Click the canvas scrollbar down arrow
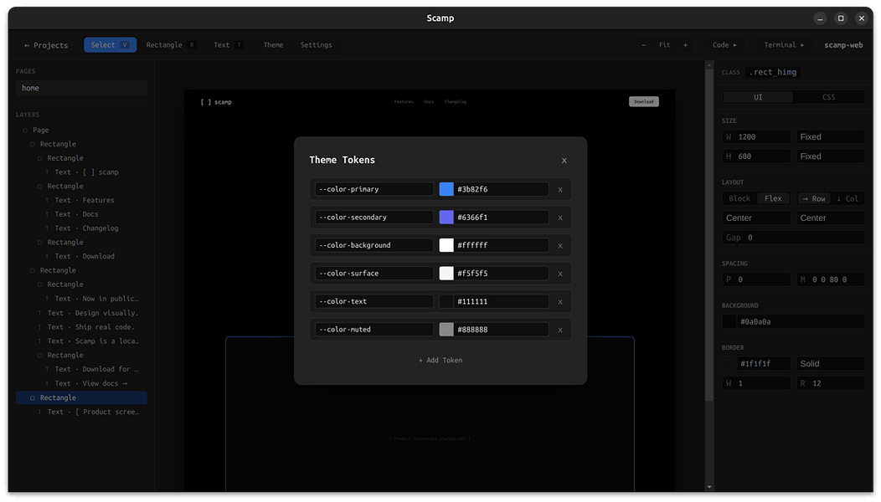The width and height of the screenshot is (881, 502). (709, 487)
